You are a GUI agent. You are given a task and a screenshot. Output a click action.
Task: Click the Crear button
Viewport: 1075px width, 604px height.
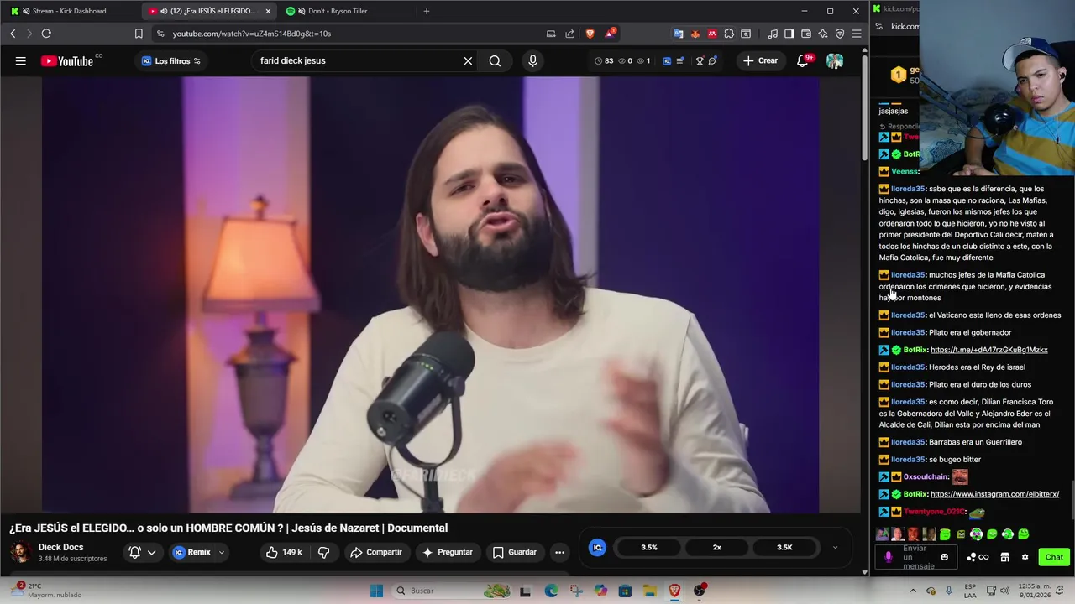point(761,60)
